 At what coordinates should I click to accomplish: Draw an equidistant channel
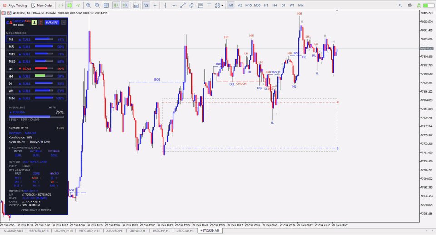pos(191,5)
